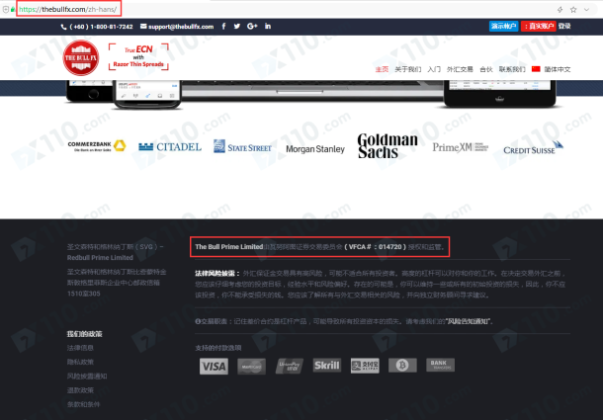Click the phone number (+60) 1-800-81-7242
This screenshot has height=420, width=603.
coord(97,27)
